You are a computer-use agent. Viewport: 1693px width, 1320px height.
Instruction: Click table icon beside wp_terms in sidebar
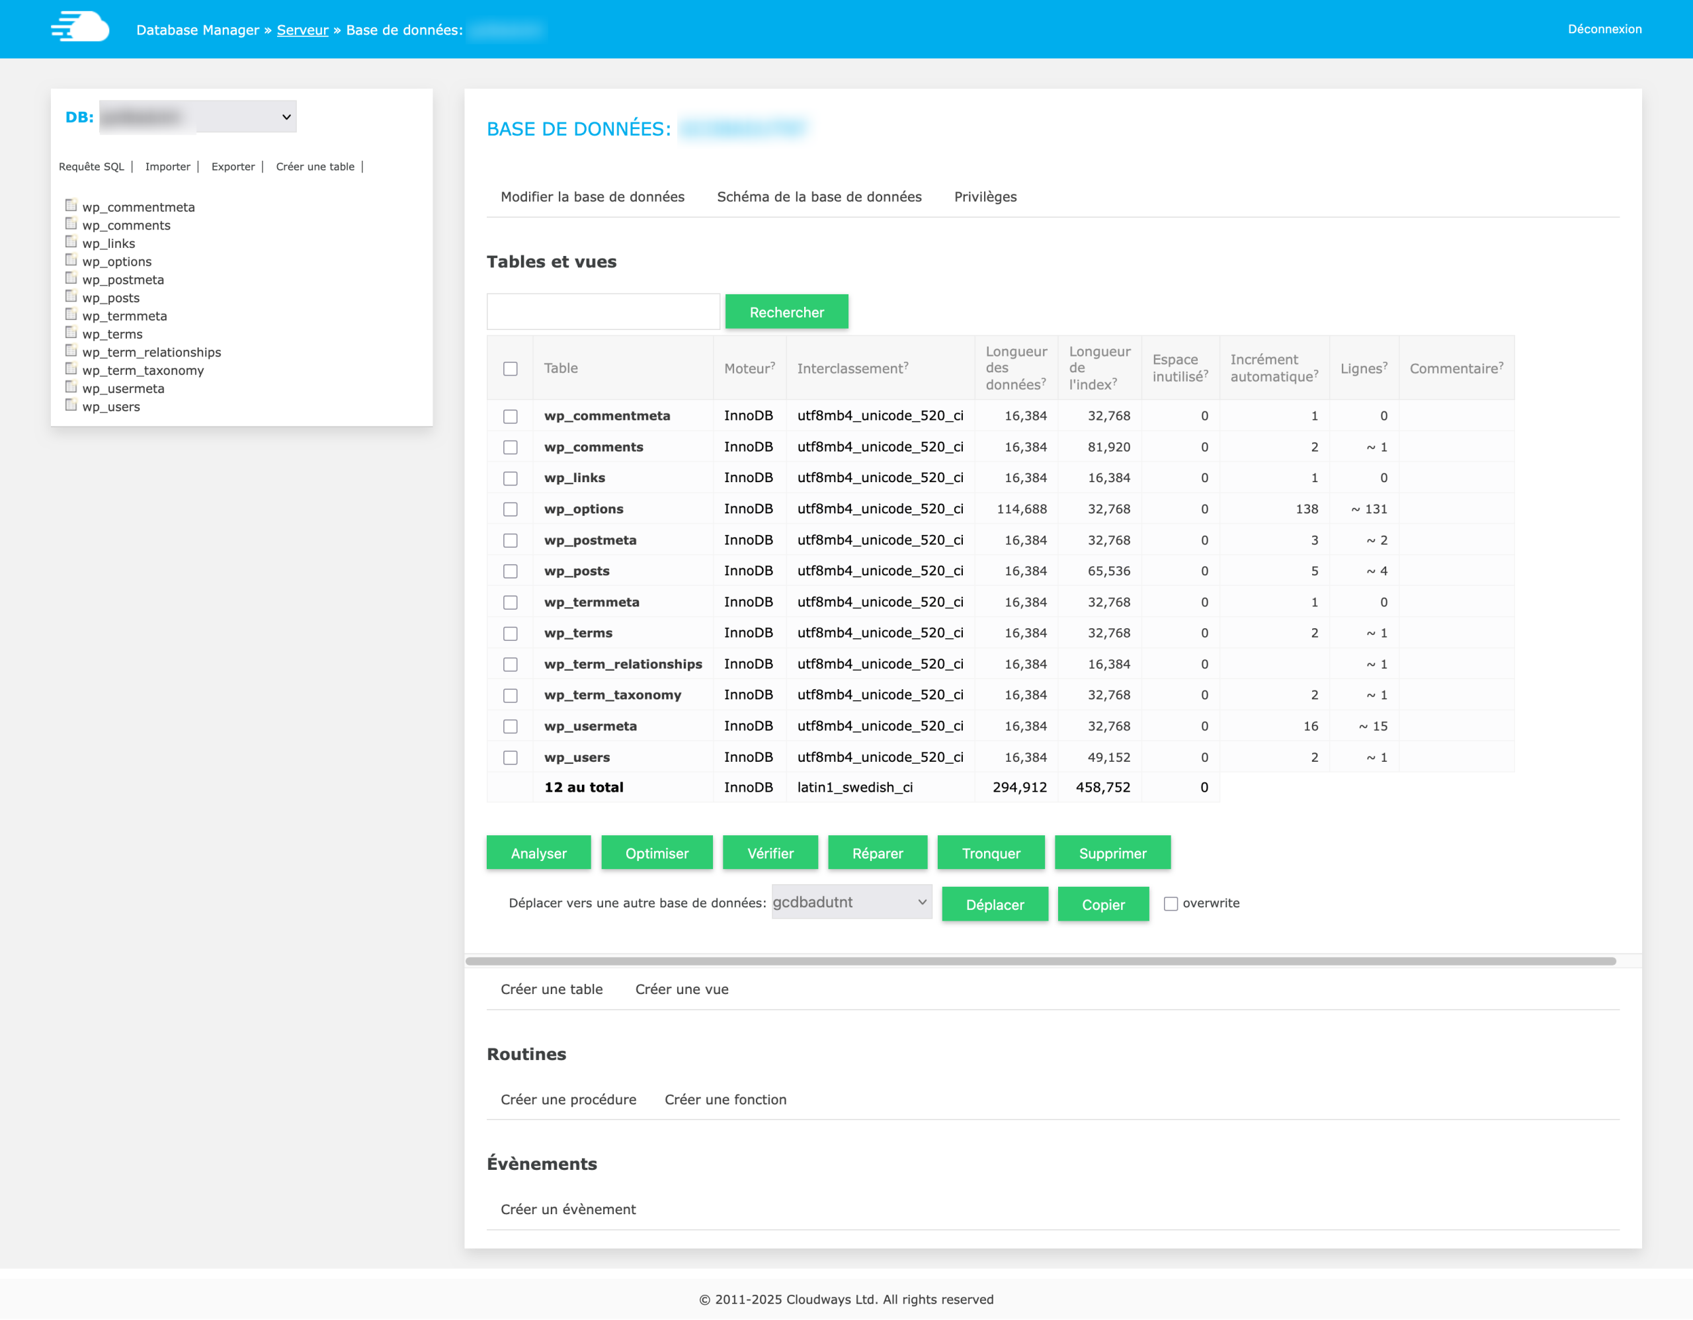(71, 333)
